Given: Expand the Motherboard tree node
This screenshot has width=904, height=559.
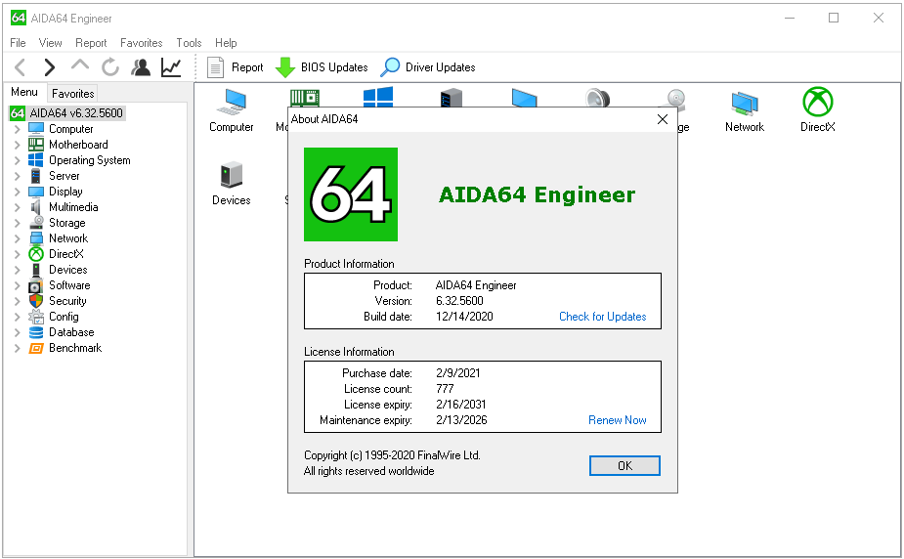Looking at the screenshot, I should tap(17, 145).
